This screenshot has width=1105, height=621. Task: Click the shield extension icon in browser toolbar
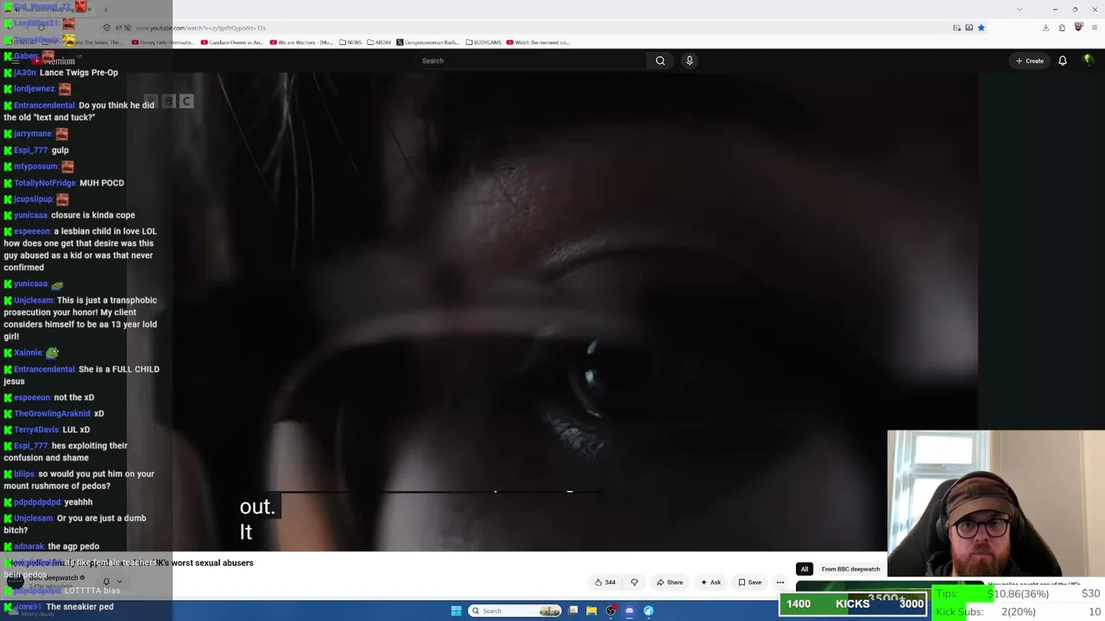tap(1078, 28)
